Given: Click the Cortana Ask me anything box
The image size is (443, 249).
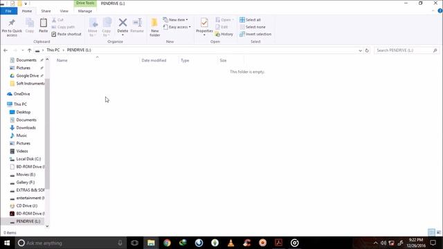Looking at the screenshot, I should coord(70,243).
